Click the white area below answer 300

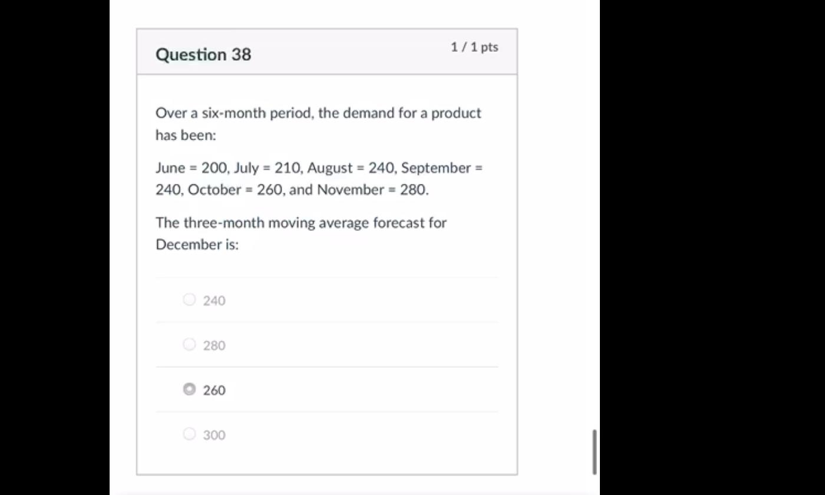tap(327, 463)
